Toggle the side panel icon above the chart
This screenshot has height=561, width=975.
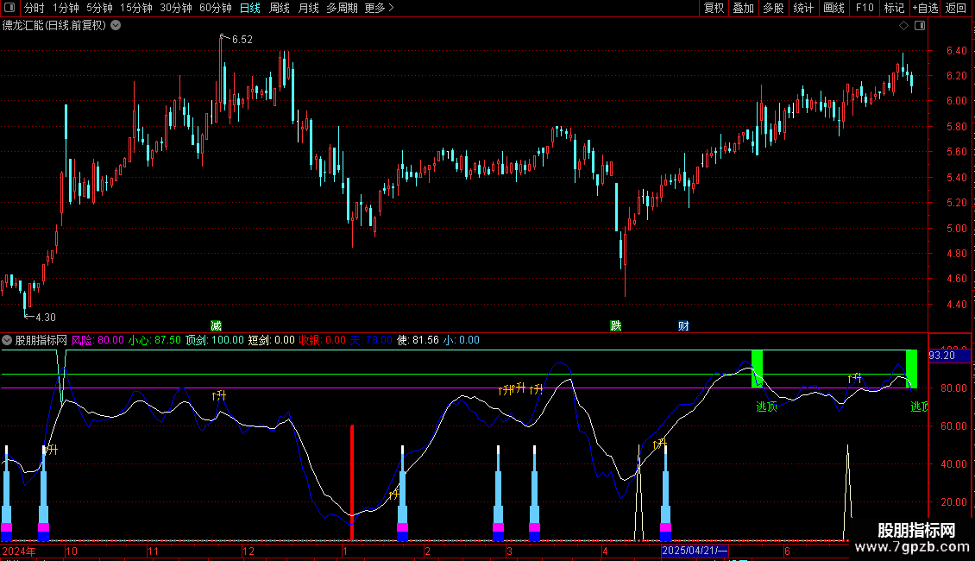click(x=920, y=26)
